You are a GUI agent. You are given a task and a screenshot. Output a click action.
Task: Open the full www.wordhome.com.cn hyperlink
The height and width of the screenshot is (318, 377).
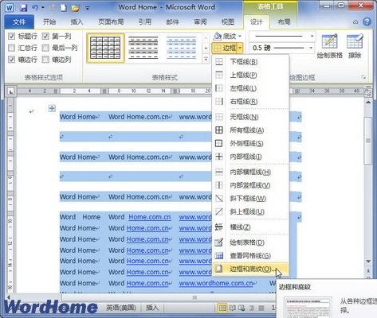[x=216, y=283]
